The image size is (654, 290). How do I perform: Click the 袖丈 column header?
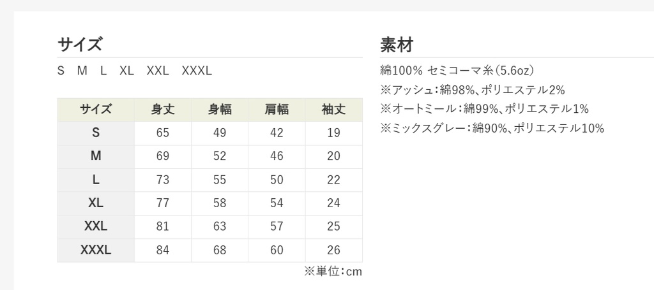pos(333,110)
